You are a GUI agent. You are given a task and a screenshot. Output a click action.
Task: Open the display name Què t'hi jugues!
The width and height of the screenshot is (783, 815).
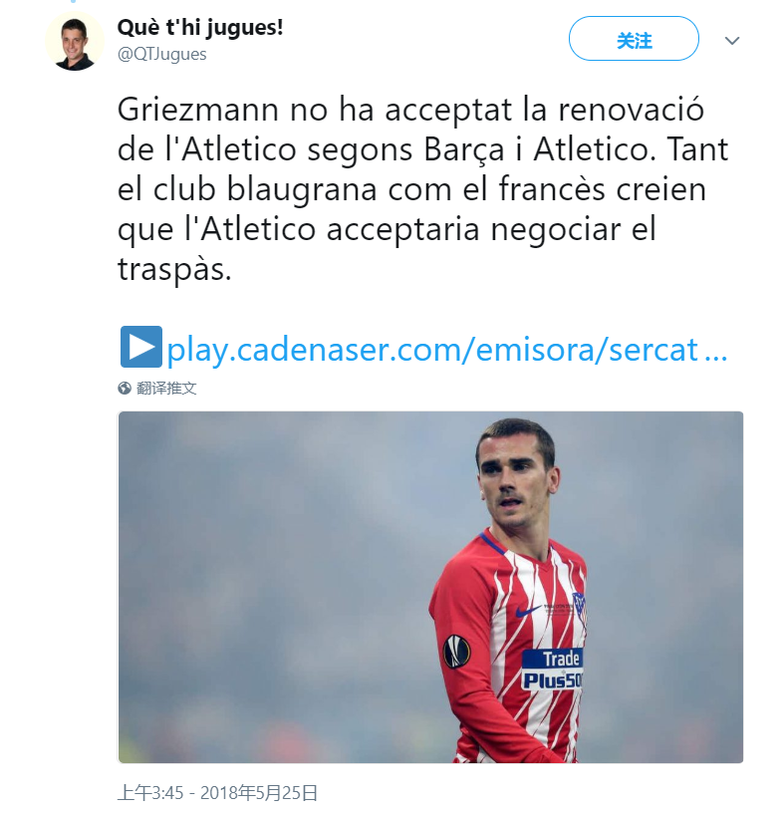pyautogui.click(x=200, y=28)
